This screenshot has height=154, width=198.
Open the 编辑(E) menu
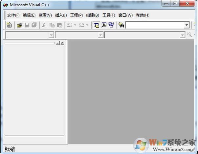click(29, 15)
